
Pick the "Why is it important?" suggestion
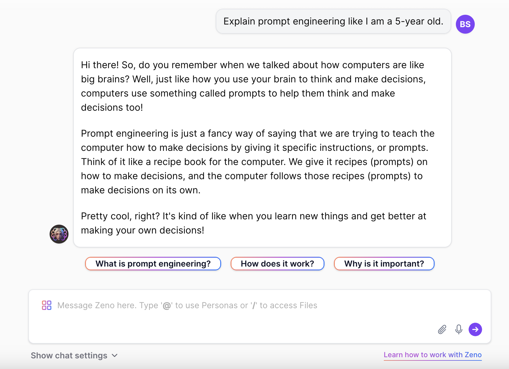click(384, 264)
